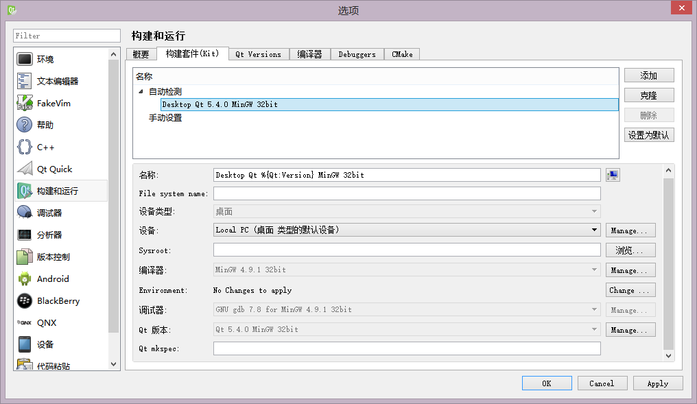Open the Qt Quick paper plane icon

(x=25, y=169)
